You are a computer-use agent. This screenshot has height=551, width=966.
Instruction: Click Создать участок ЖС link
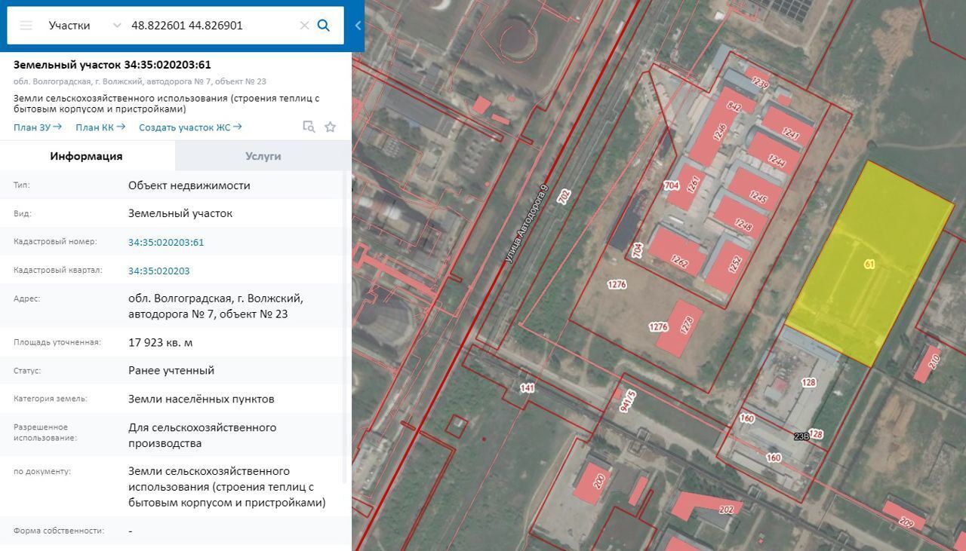pyautogui.click(x=189, y=127)
